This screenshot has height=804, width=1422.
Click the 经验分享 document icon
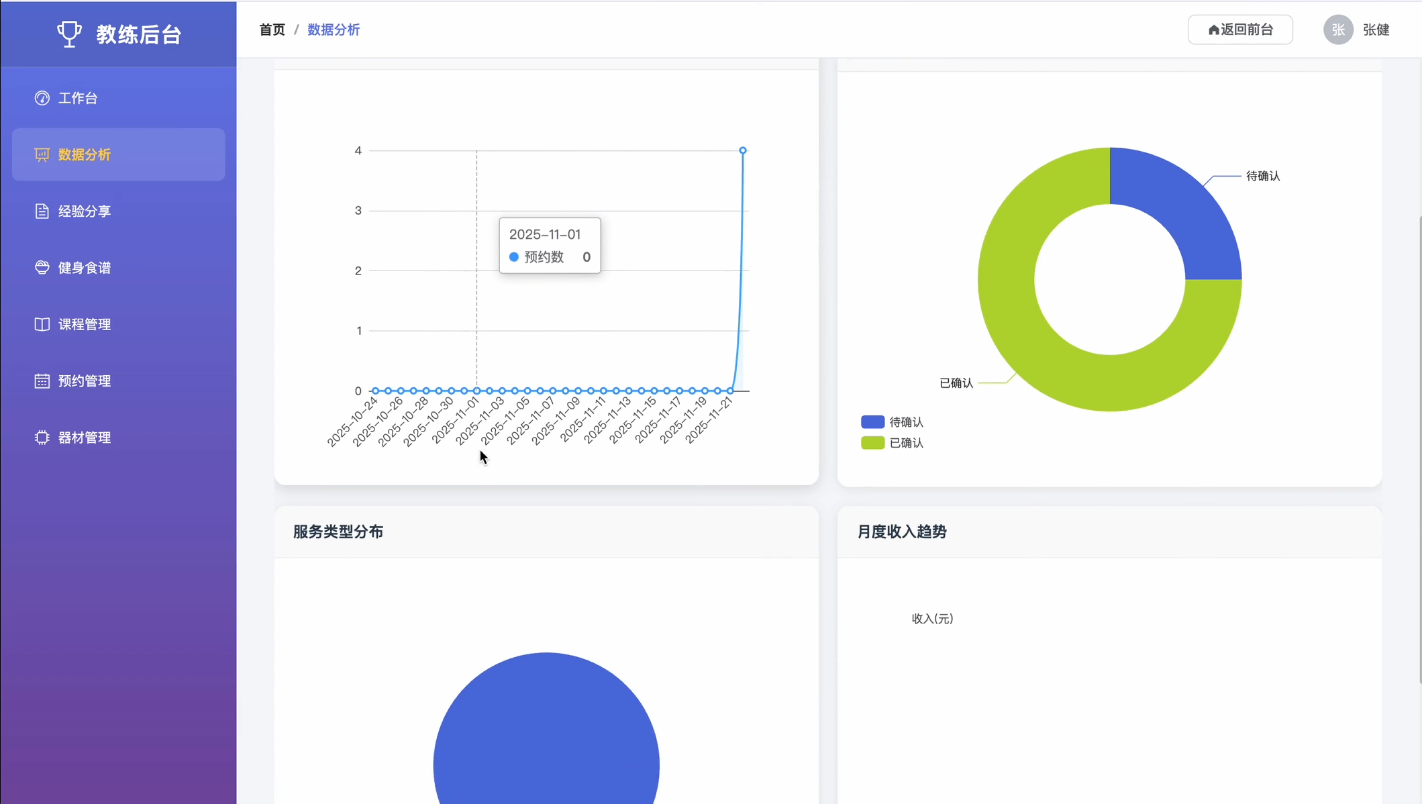42,211
